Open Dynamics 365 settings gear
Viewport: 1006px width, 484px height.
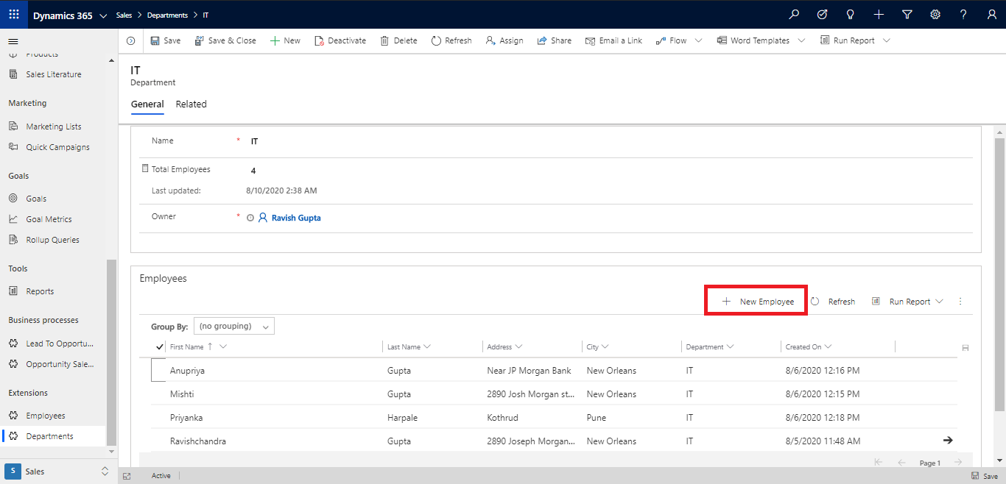[x=935, y=14]
